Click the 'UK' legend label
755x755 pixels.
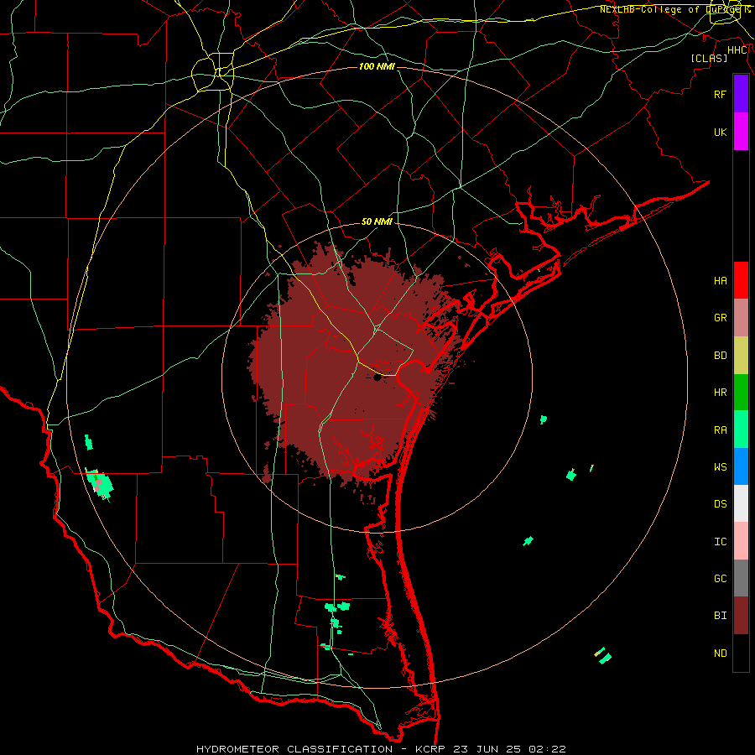[720, 132]
